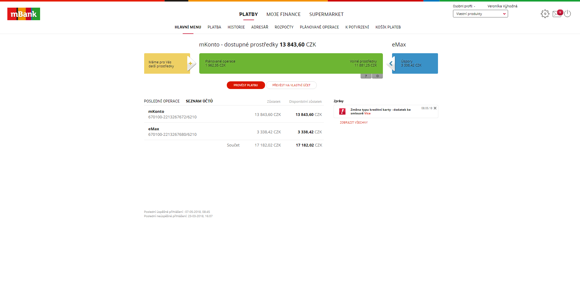Open the SUPERMARKET tab

tap(326, 14)
